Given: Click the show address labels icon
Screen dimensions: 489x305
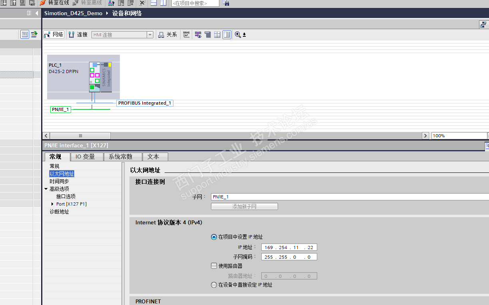Looking at the screenshot, I should click(198, 35).
